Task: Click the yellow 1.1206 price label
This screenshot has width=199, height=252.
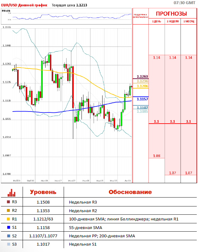Action: [x=142, y=86]
